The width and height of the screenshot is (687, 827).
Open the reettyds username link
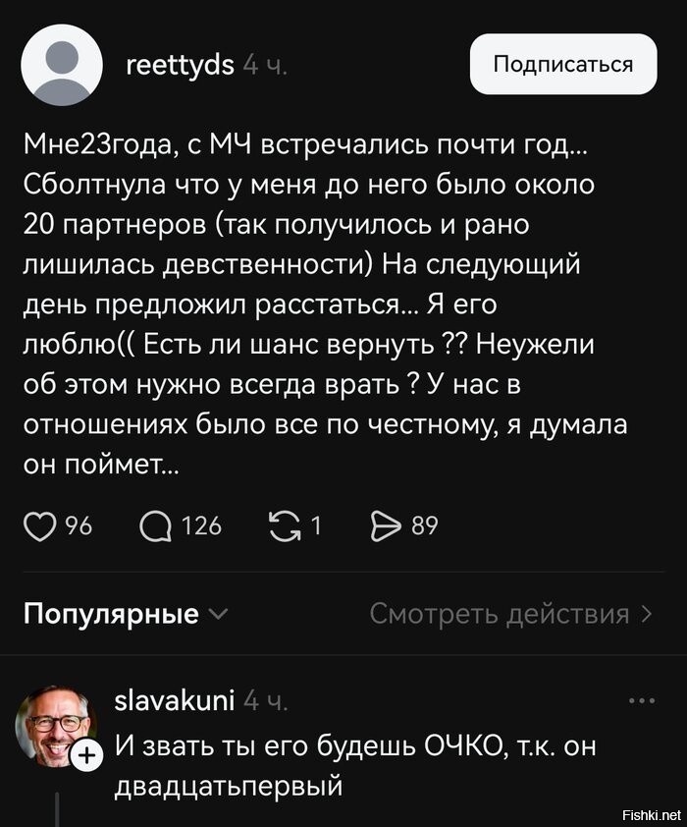[181, 66]
